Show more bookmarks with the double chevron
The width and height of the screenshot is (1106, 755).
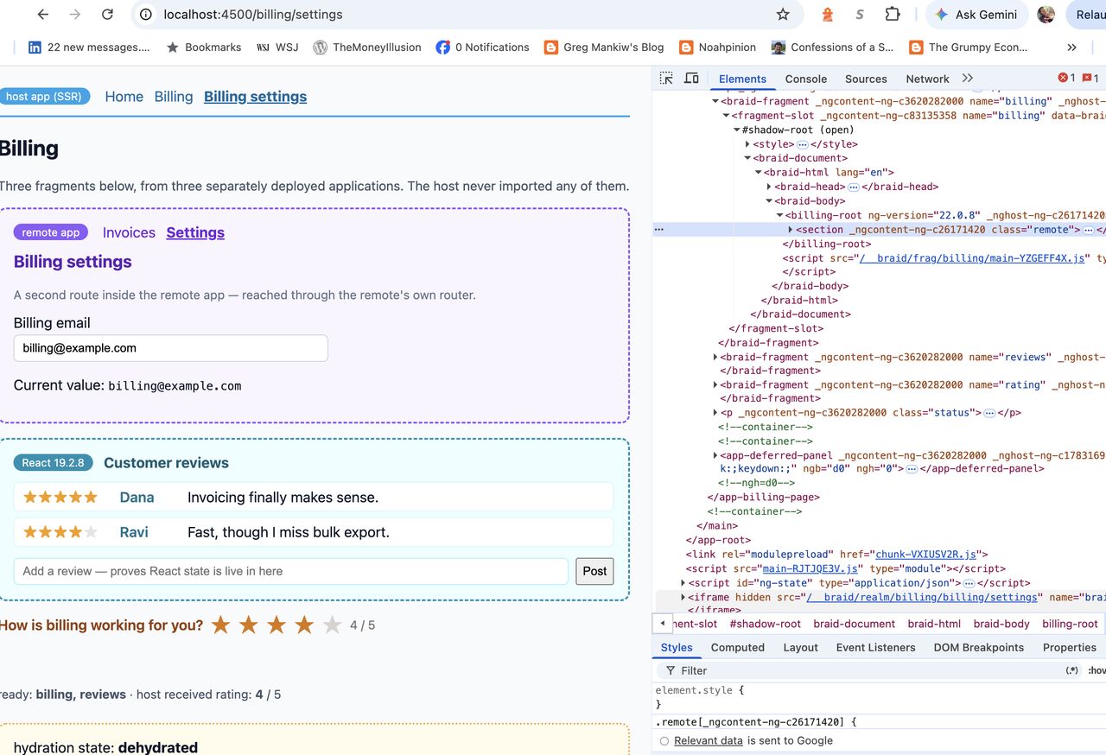coord(1072,48)
